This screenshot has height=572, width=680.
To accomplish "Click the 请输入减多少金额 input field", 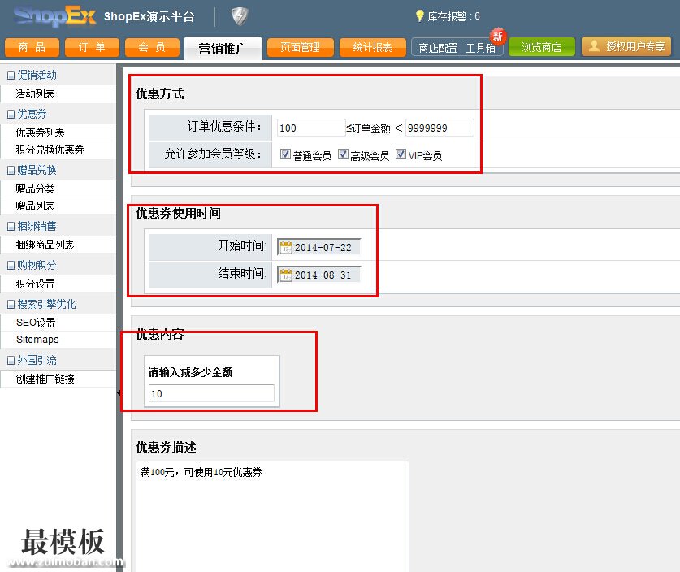I will (x=211, y=394).
